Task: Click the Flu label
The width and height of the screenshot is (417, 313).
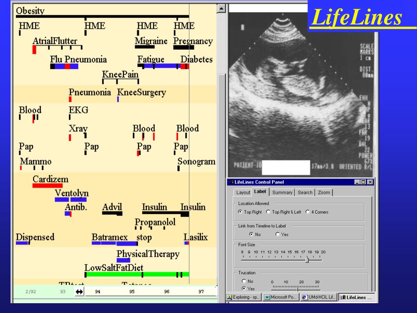Action: coord(56,60)
